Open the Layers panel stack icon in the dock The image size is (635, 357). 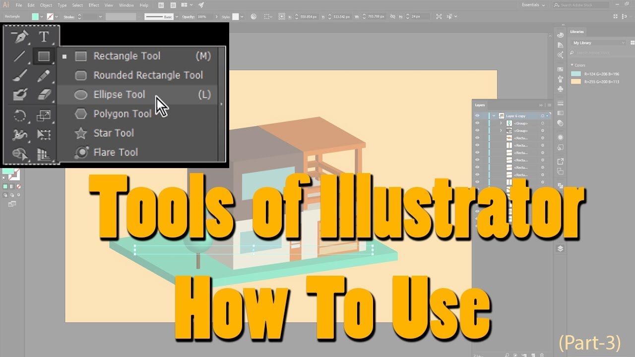pos(560,249)
